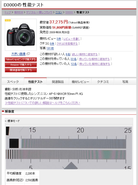
Task: Open the 機材DB breadcrumb link
Action: 19,12
